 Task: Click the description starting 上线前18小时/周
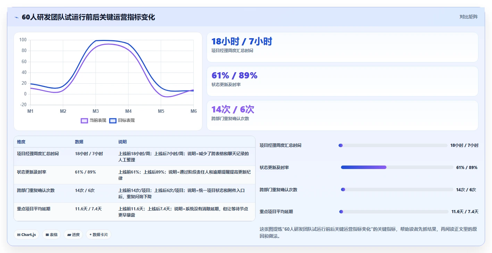[184, 157]
